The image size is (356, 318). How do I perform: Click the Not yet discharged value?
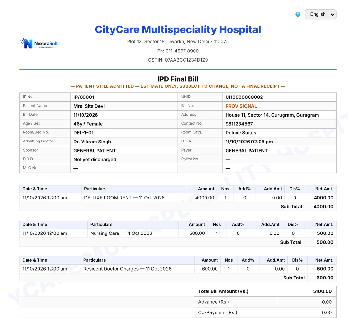pyautogui.click(x=95, y=159)
